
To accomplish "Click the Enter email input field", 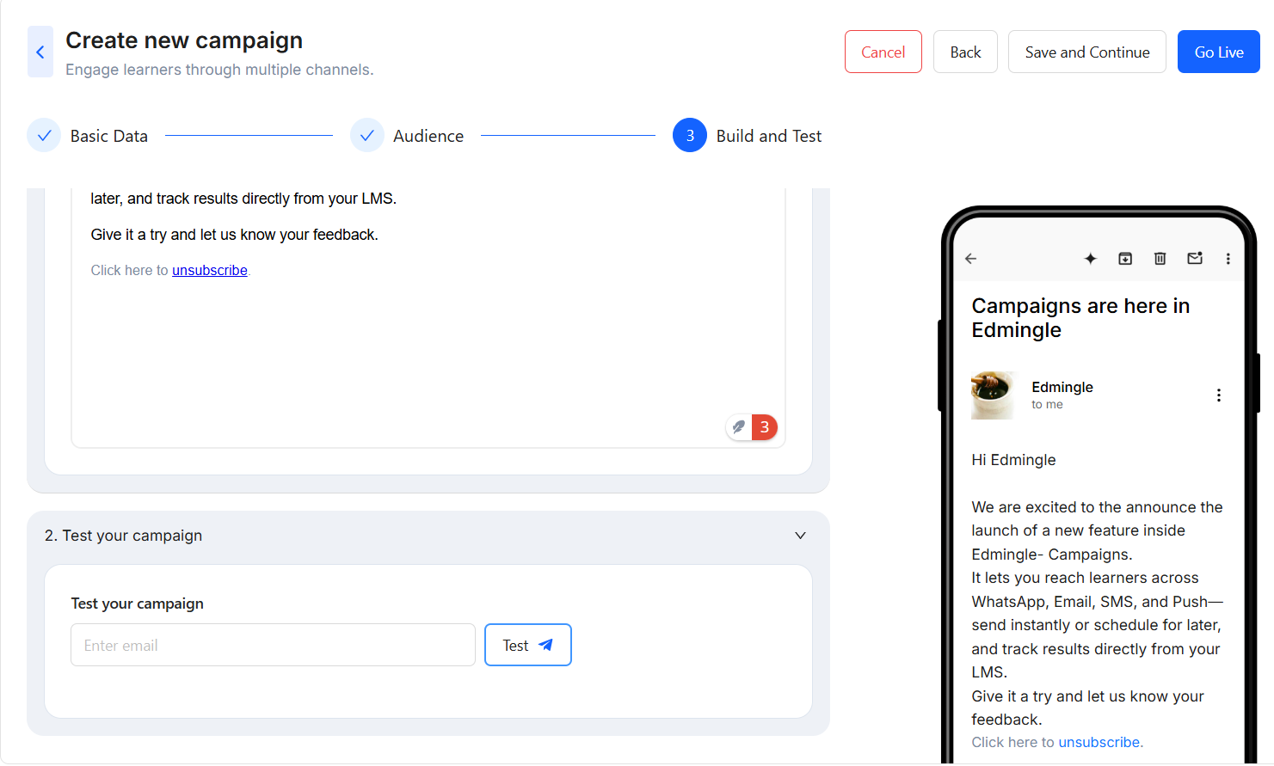I will point(273,645).
